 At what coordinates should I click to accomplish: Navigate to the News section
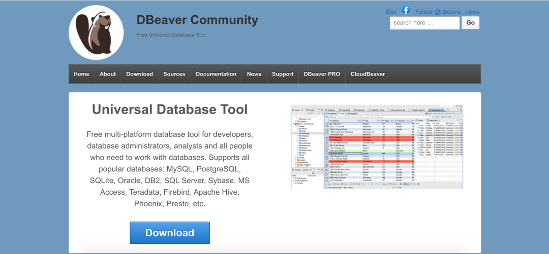(254, 74)
